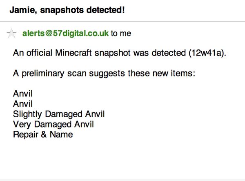This screenshot has width=245, height=181.
Task: Click the subject line "Jamie, snapshots detected!"
Action: coord(67,9)
